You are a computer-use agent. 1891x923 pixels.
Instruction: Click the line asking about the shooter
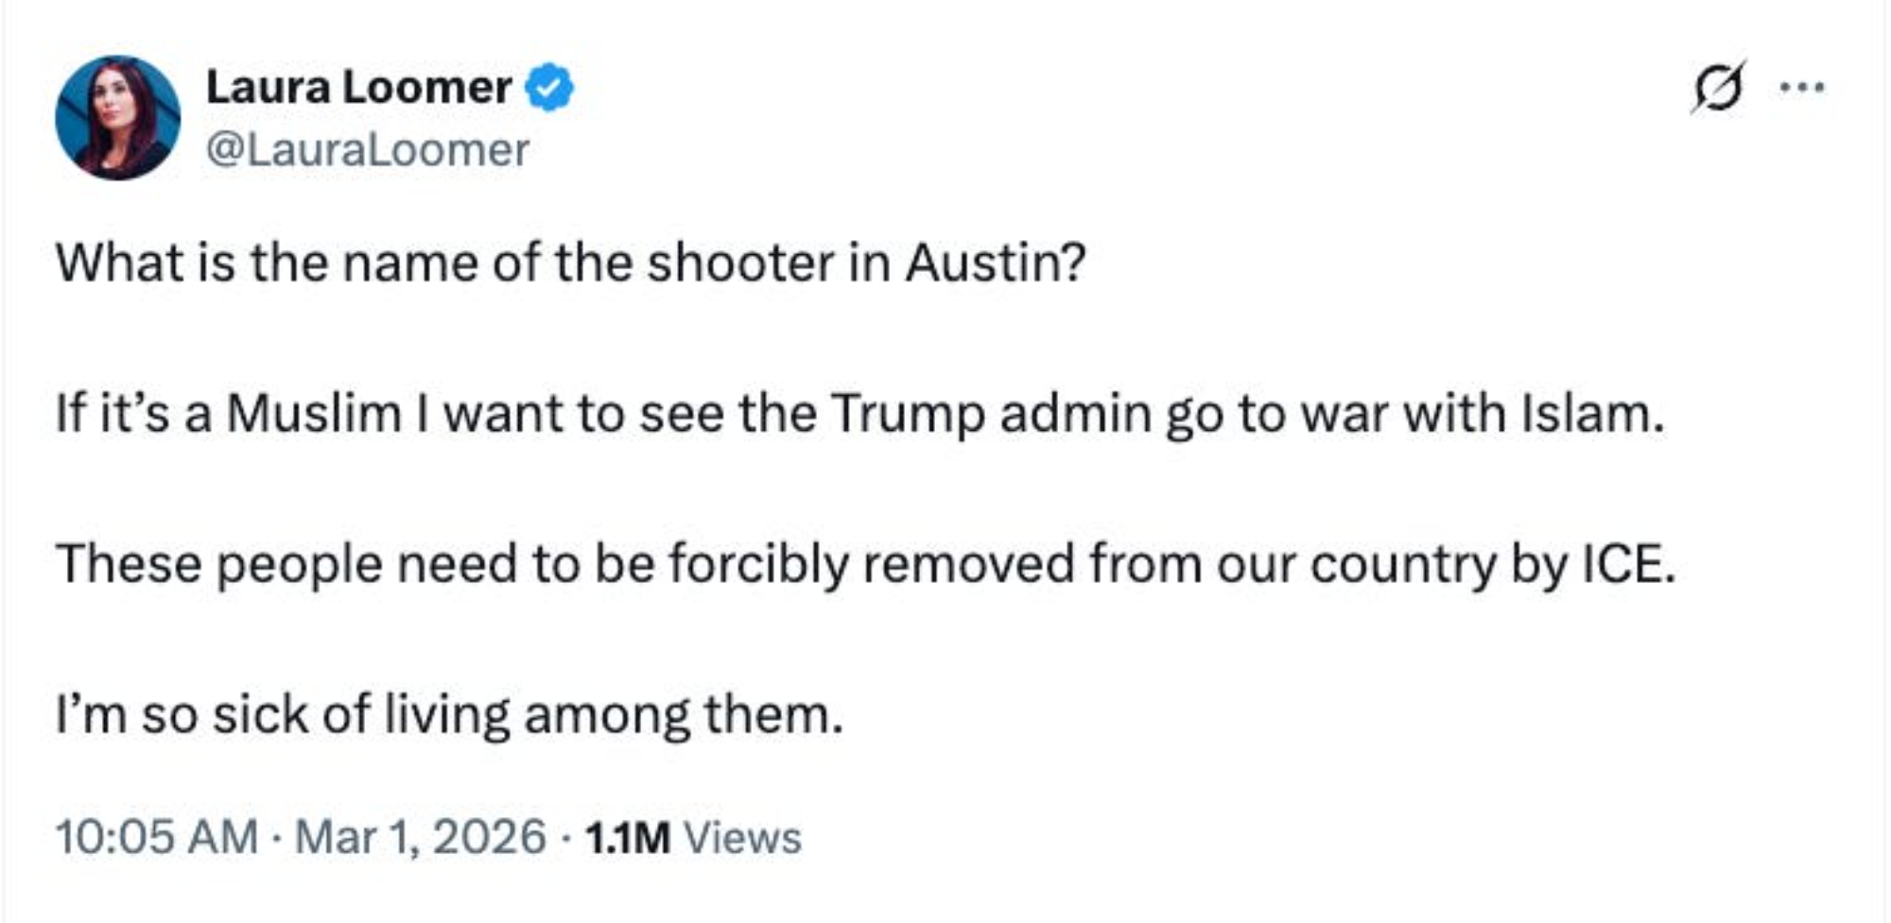click(571, 263)
